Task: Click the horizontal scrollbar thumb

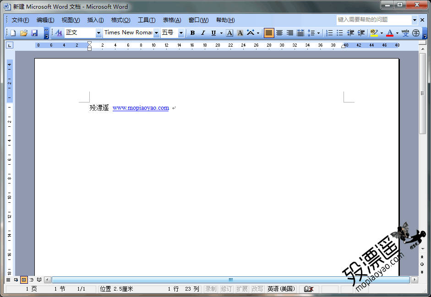Action: tap(231, 280)
